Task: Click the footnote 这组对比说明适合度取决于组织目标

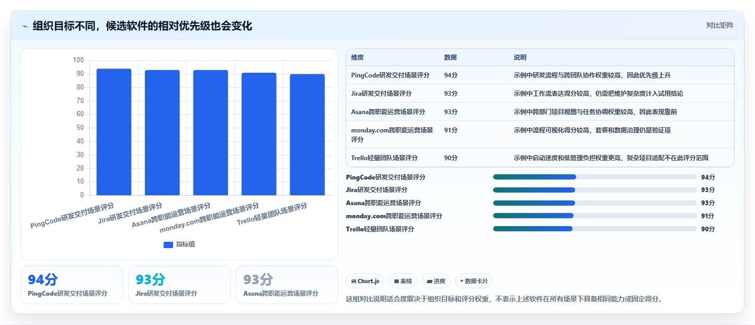Action: 505,299
